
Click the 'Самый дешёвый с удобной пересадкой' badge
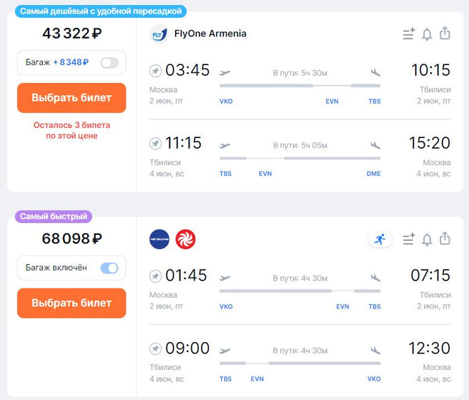tap(100, 11)
